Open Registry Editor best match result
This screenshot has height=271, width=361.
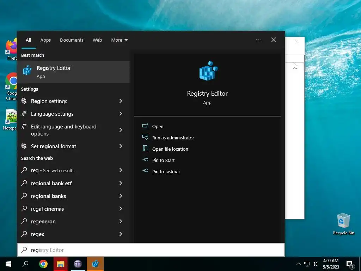click(73, 72)
